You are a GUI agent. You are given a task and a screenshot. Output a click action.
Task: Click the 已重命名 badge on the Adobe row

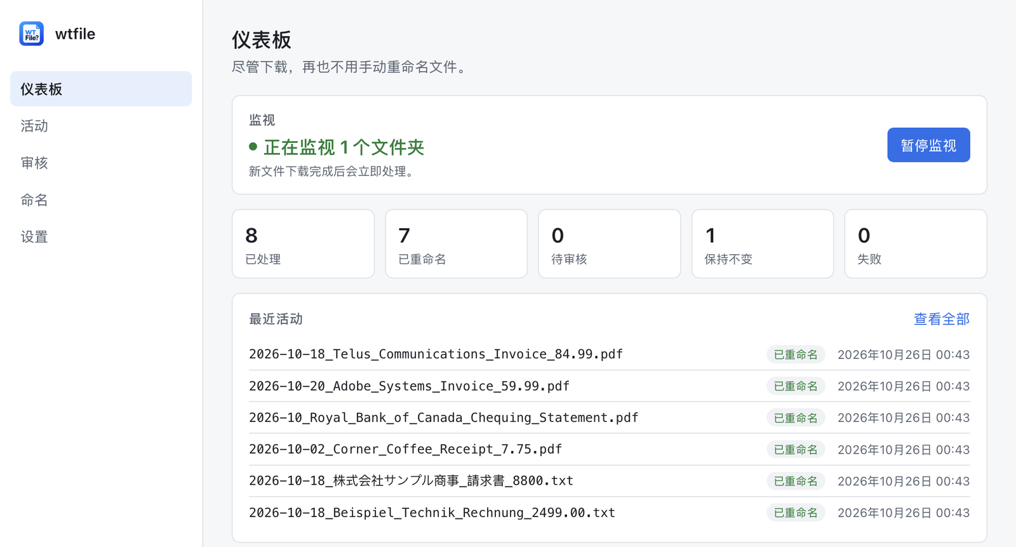click(796, 386)
